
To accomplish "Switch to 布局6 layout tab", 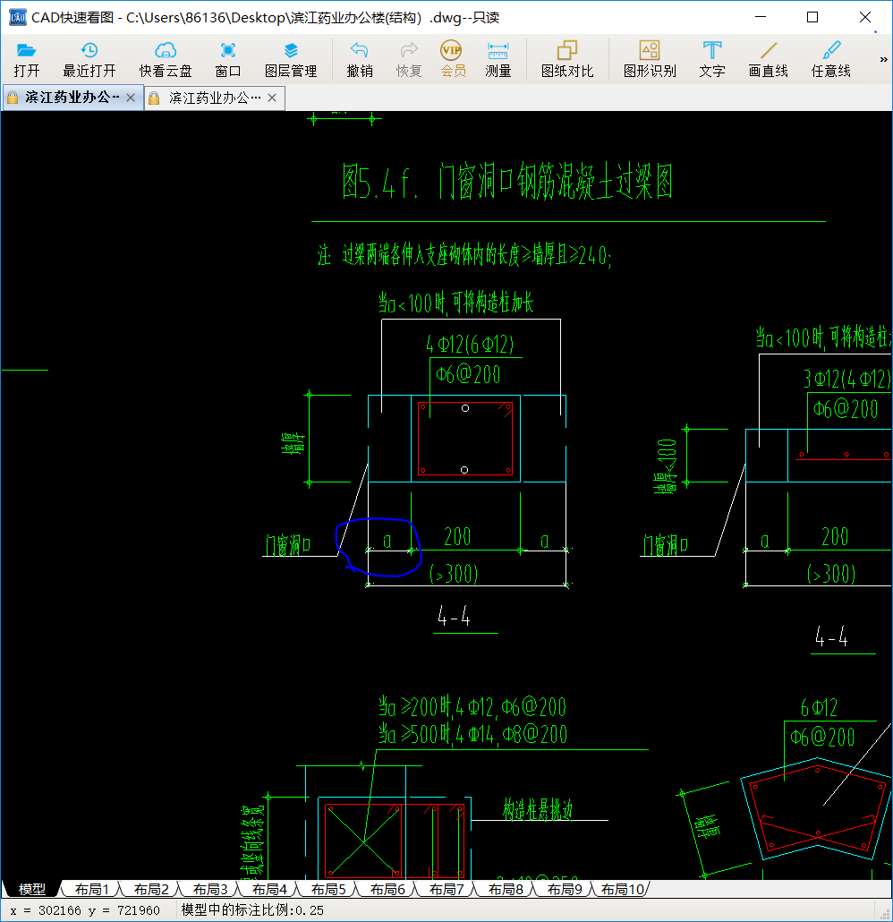I will [x=387, y=889].
